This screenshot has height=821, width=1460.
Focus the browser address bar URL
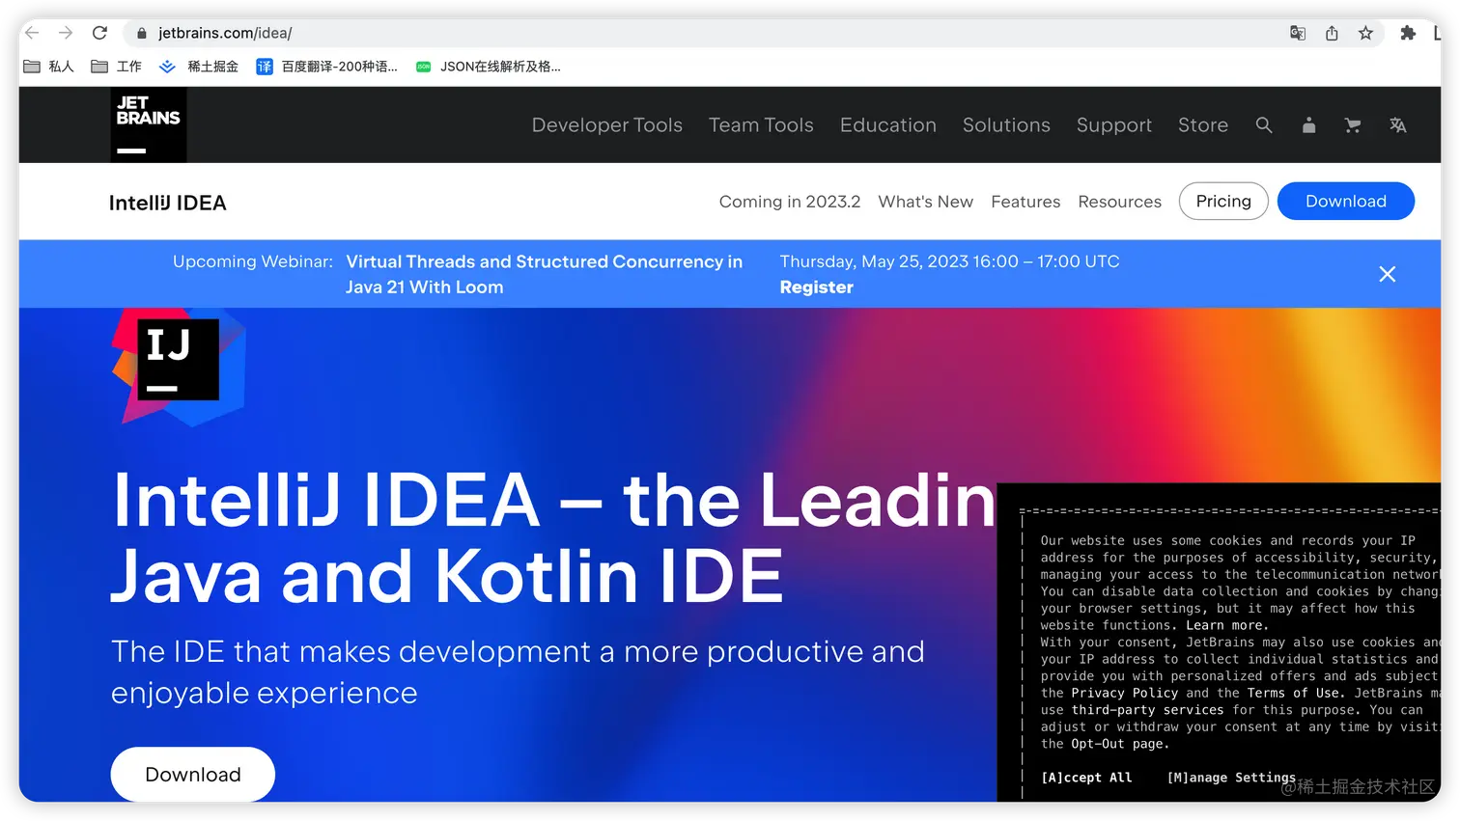225,33
